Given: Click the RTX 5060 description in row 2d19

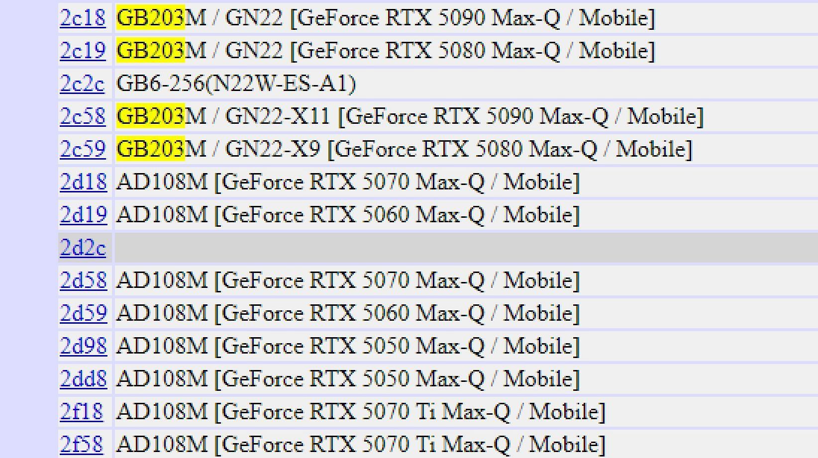Looking at the screenshot, I should [x=348, y=215].
